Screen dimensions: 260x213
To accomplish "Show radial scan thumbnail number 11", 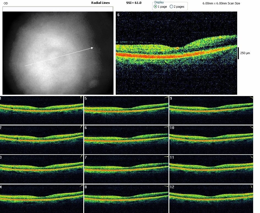I will point(211,169).
